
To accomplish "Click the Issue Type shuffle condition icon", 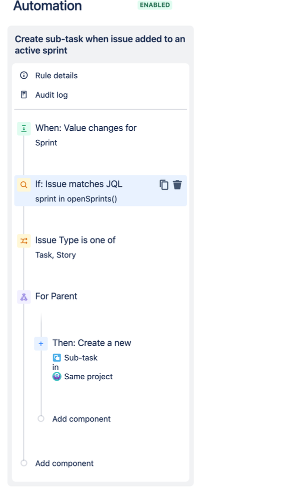I will click(24, 241).
